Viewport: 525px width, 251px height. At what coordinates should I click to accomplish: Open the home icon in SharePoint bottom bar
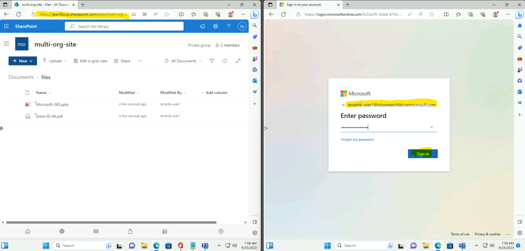[28, 231]
